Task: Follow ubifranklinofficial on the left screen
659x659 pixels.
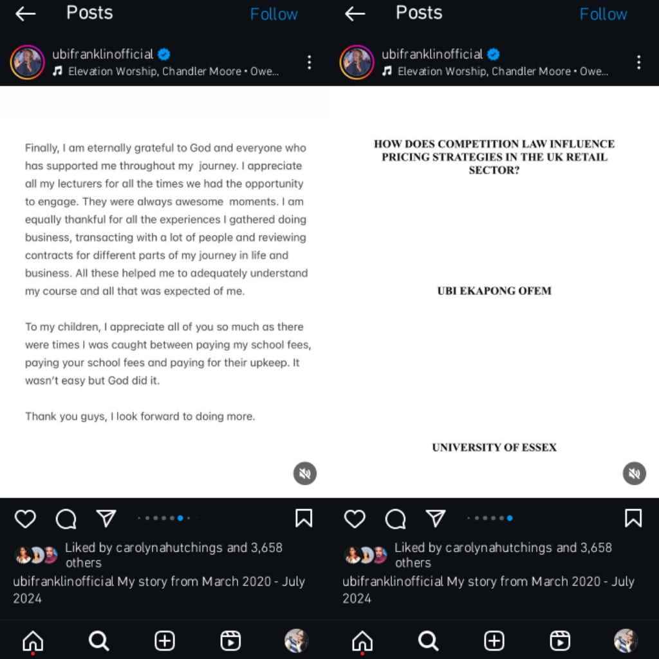Action: point(274,14)
